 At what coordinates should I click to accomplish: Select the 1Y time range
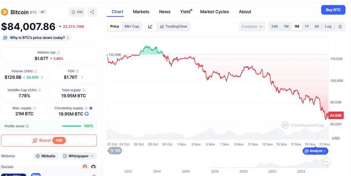click(307, 27)
